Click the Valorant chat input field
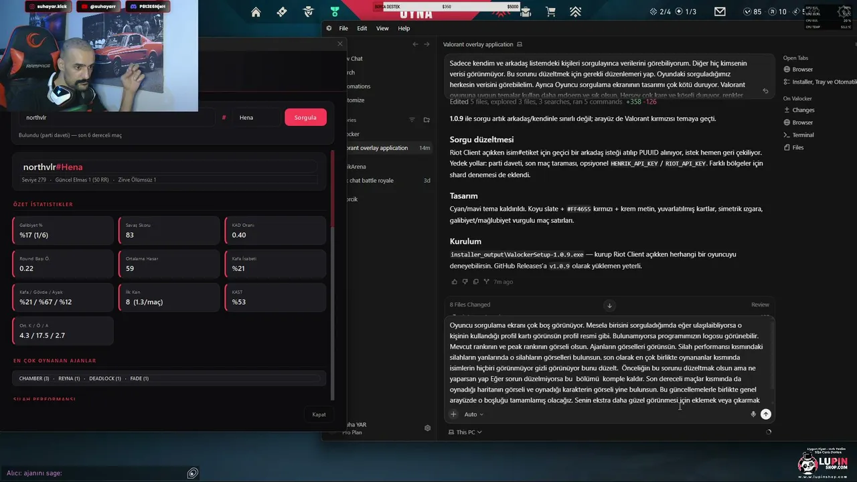 94,473
